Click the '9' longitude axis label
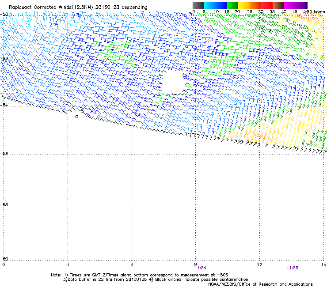The width and height of the screenshot is (327, 287). 196,264
